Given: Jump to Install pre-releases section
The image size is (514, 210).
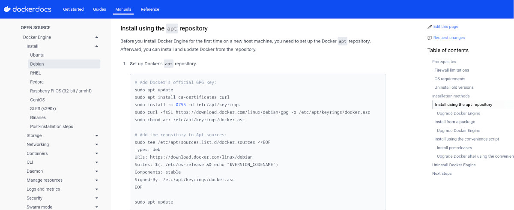Looking at the screenshot, I should (x=454, y=147).
